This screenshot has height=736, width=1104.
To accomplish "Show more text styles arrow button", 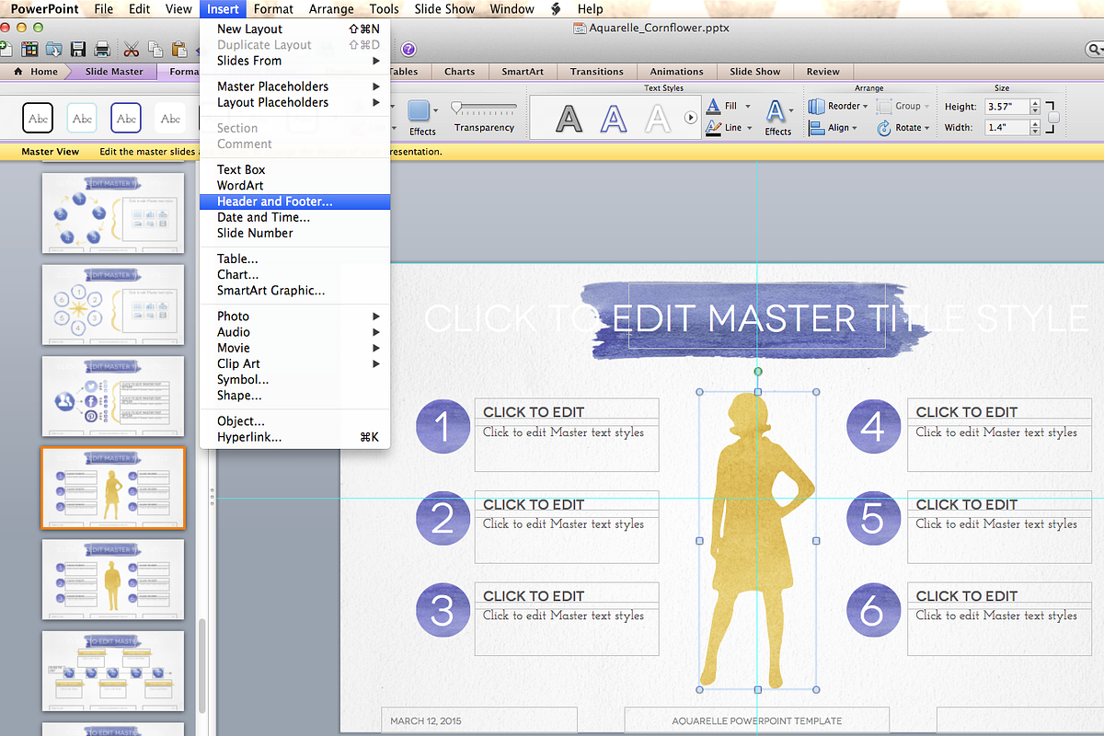I will tap(691, 118).
